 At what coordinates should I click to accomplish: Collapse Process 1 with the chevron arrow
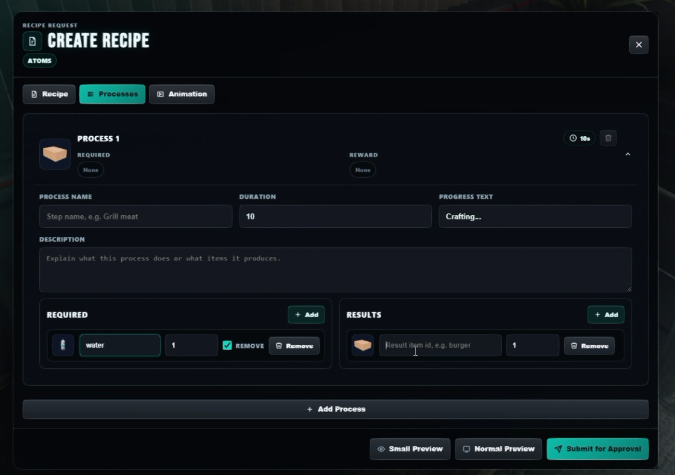click(627, 154)
